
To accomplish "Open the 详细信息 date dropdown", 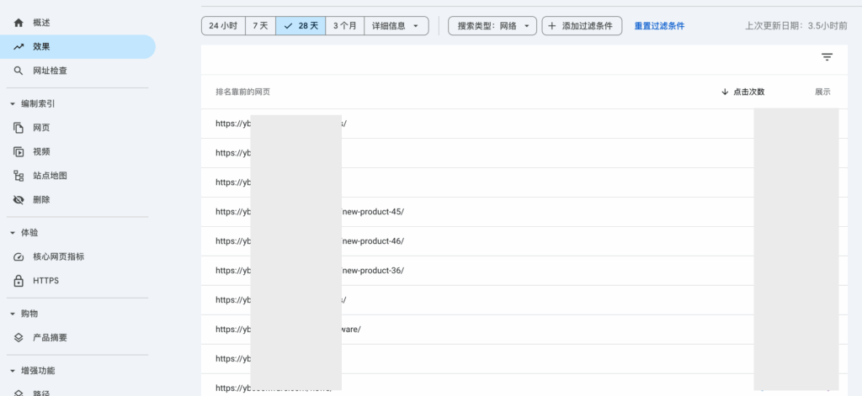I will [x=396, y=26].
